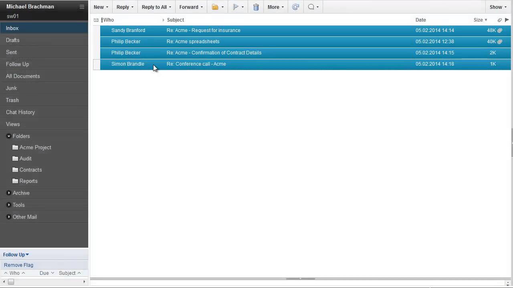Select the Contracts folder

click(x=31, y=170)
